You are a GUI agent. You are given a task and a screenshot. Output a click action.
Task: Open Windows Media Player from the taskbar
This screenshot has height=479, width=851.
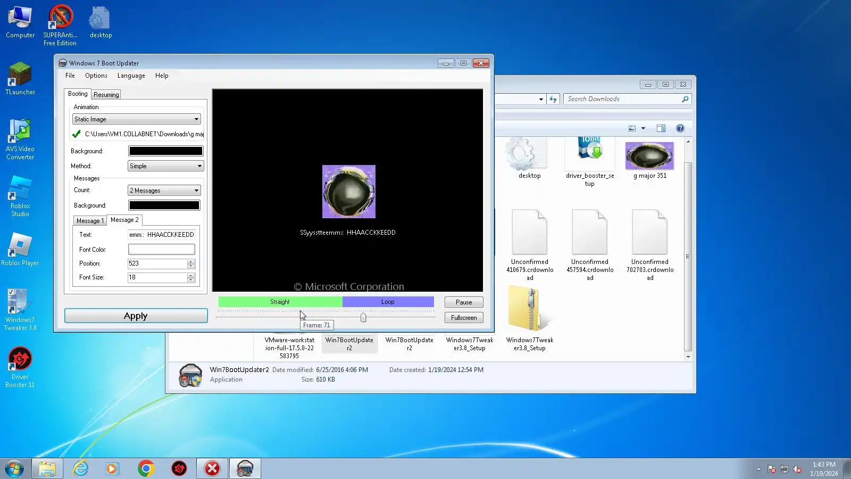112,468
